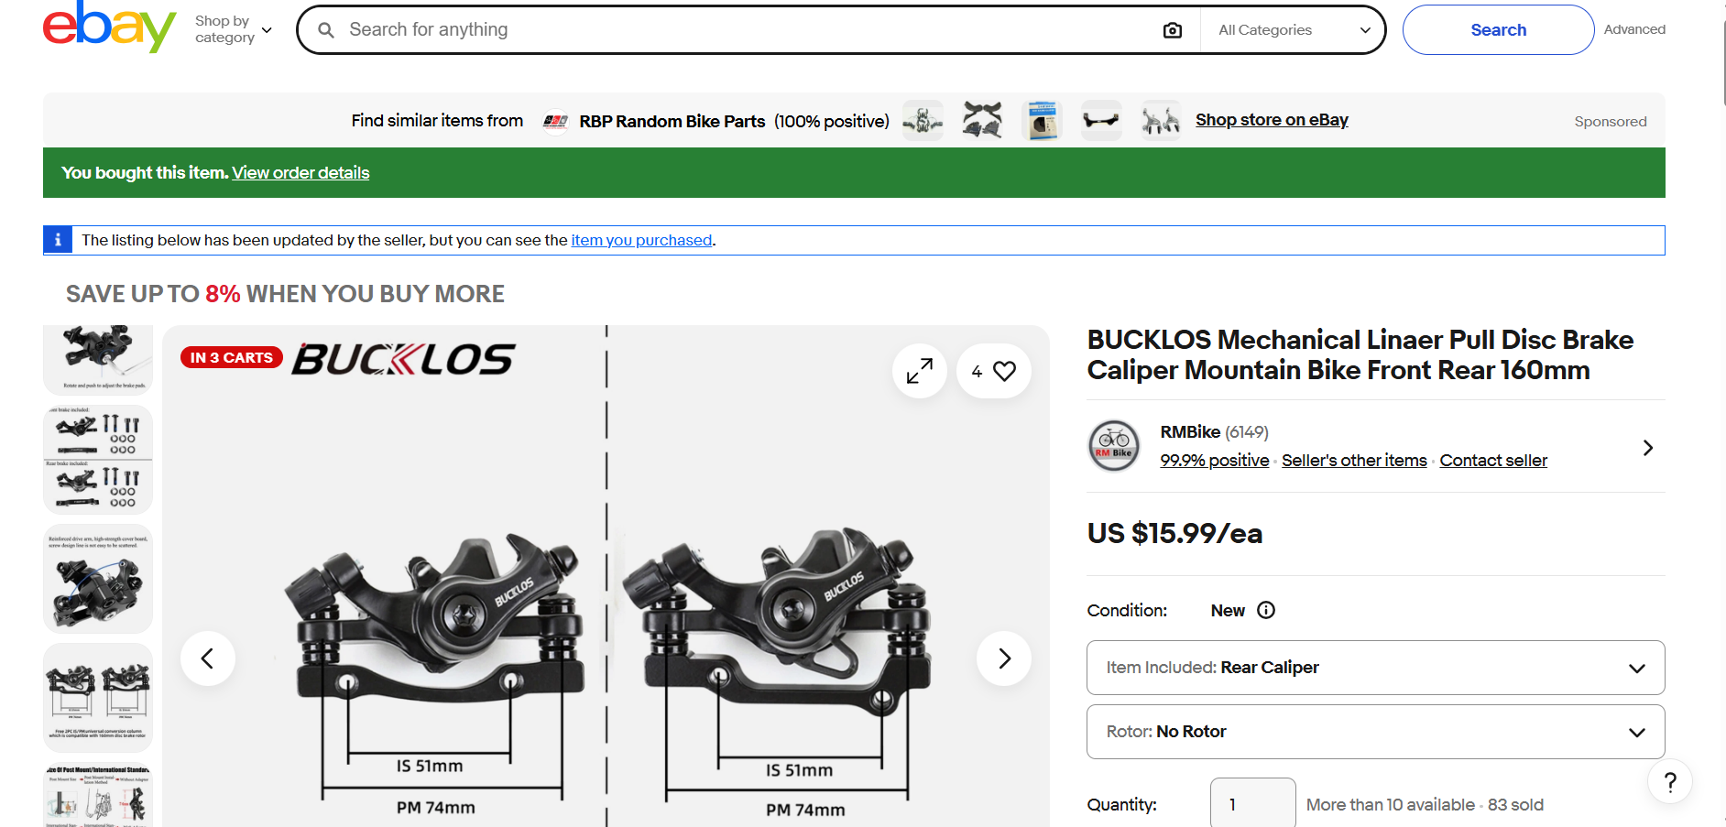Viewport: 1726px width, 827px height.
Task: Add item to watchlist heart button
Action: 994,371
